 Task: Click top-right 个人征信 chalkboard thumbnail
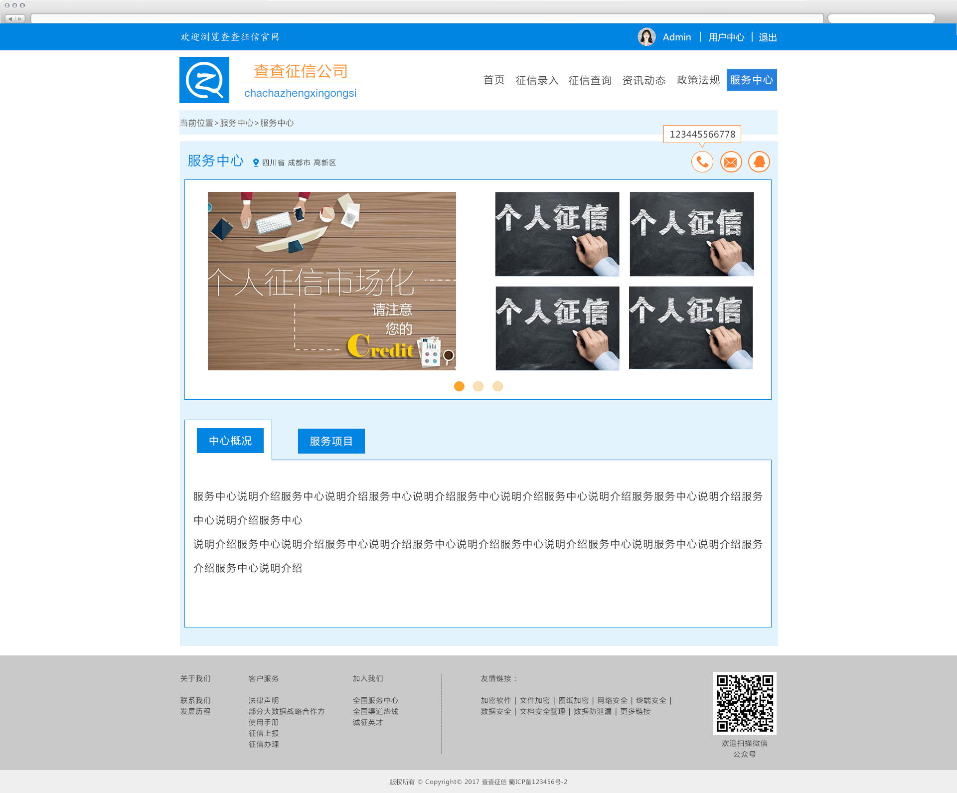pos(692,234)
